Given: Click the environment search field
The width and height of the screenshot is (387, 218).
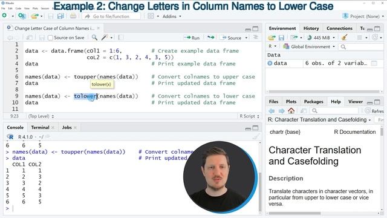Looking at the screenshot, I should (x=361, y=47).
